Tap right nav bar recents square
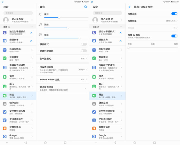 (x=154, y=143)
